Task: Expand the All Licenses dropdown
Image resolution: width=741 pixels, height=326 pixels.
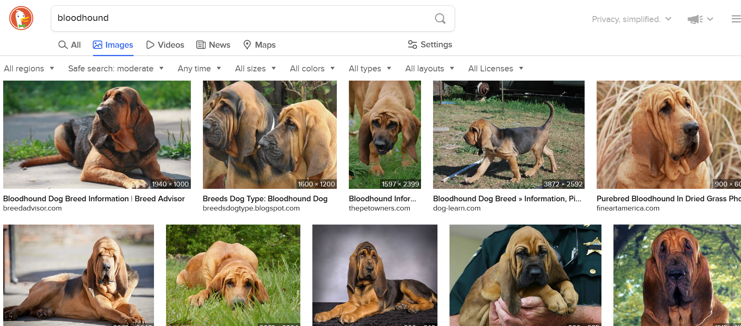Action: coord(496,69)
